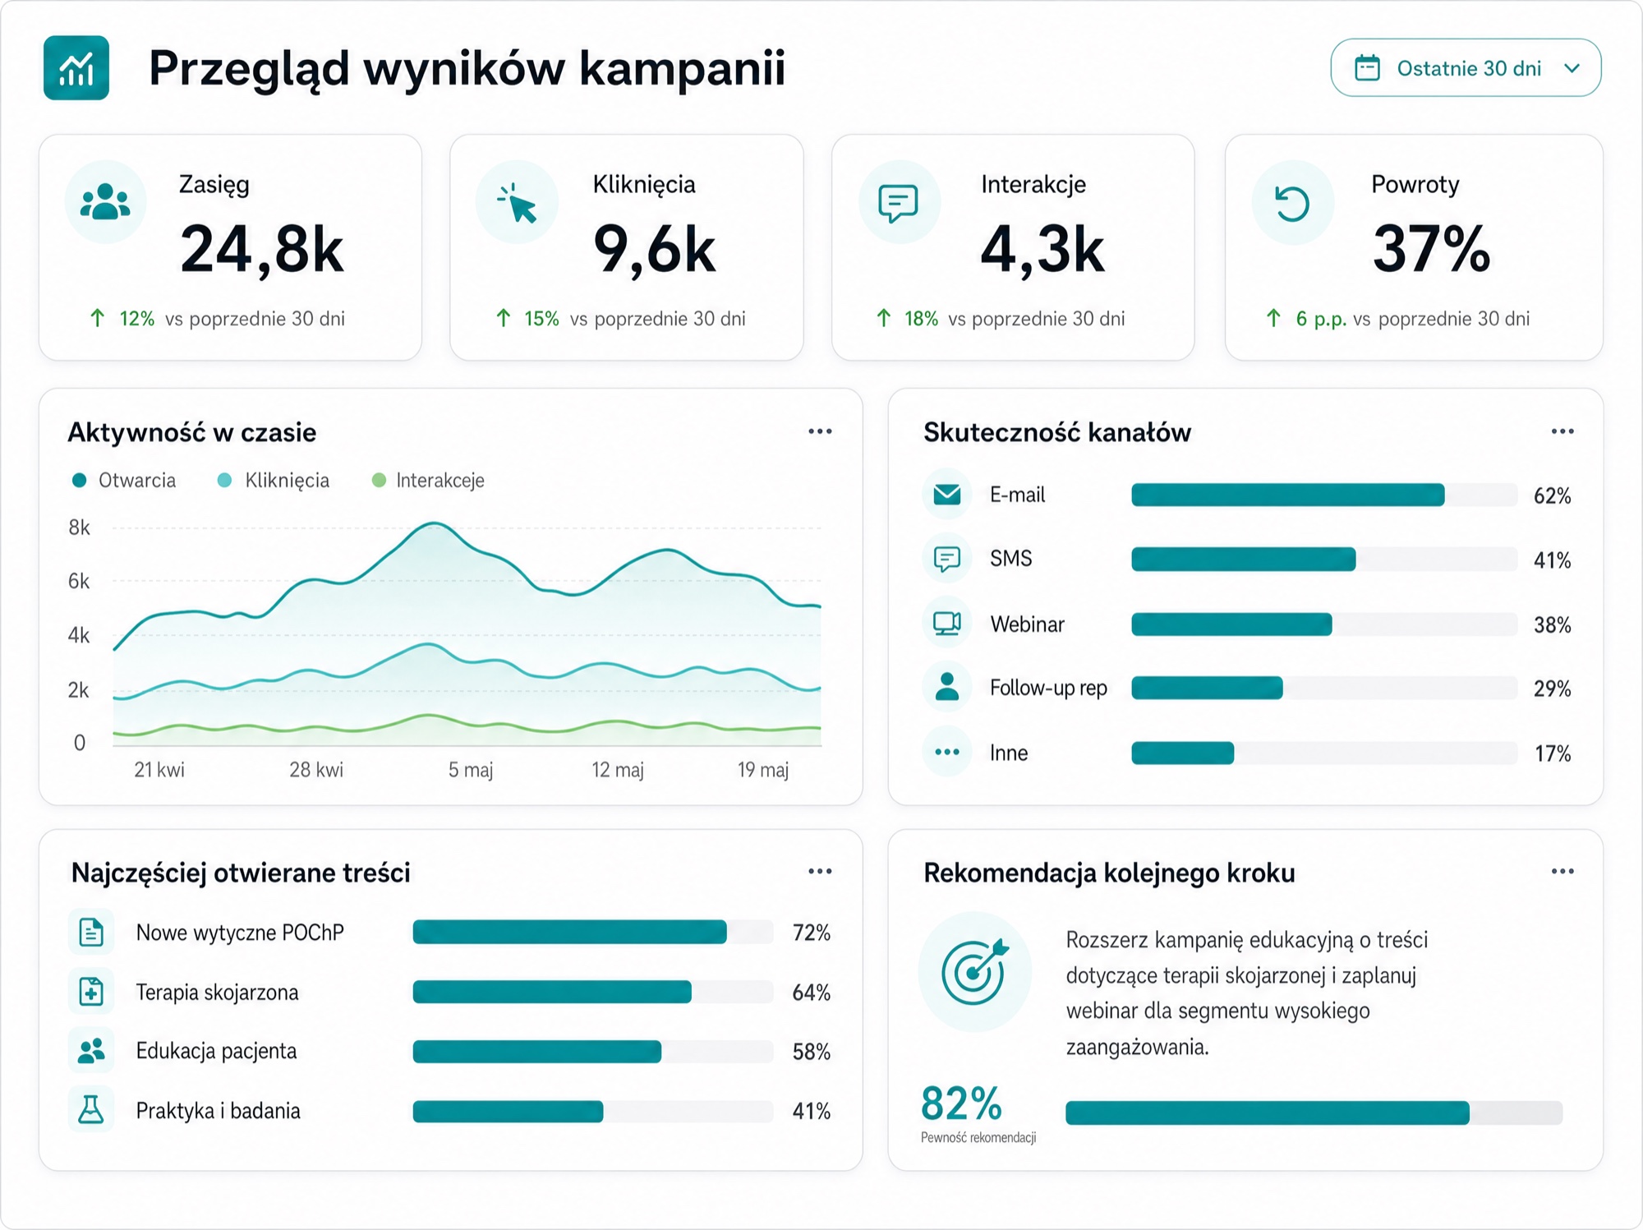
Task: Click the Nowe wytyczne POChP content row label
Action: click(240, 933)
